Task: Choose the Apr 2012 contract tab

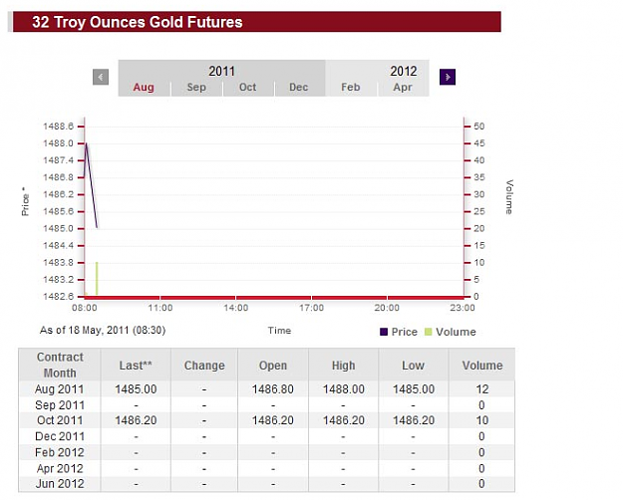Action: pos(403,87)
